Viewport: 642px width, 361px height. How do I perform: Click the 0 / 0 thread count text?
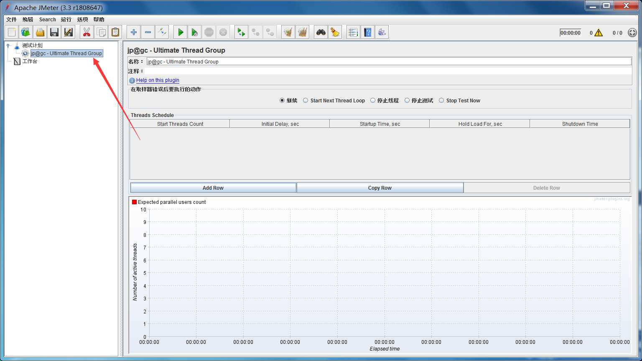(617, 33)
